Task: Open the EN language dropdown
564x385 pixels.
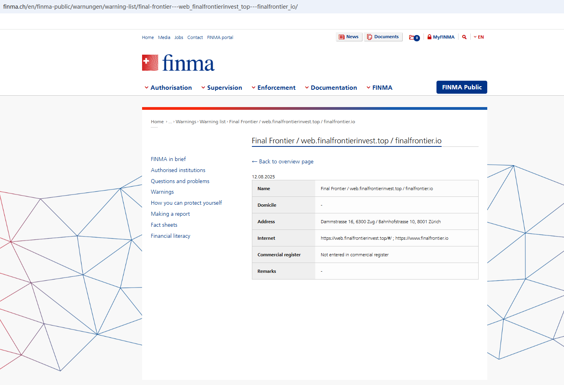Action: coord(479,37)
